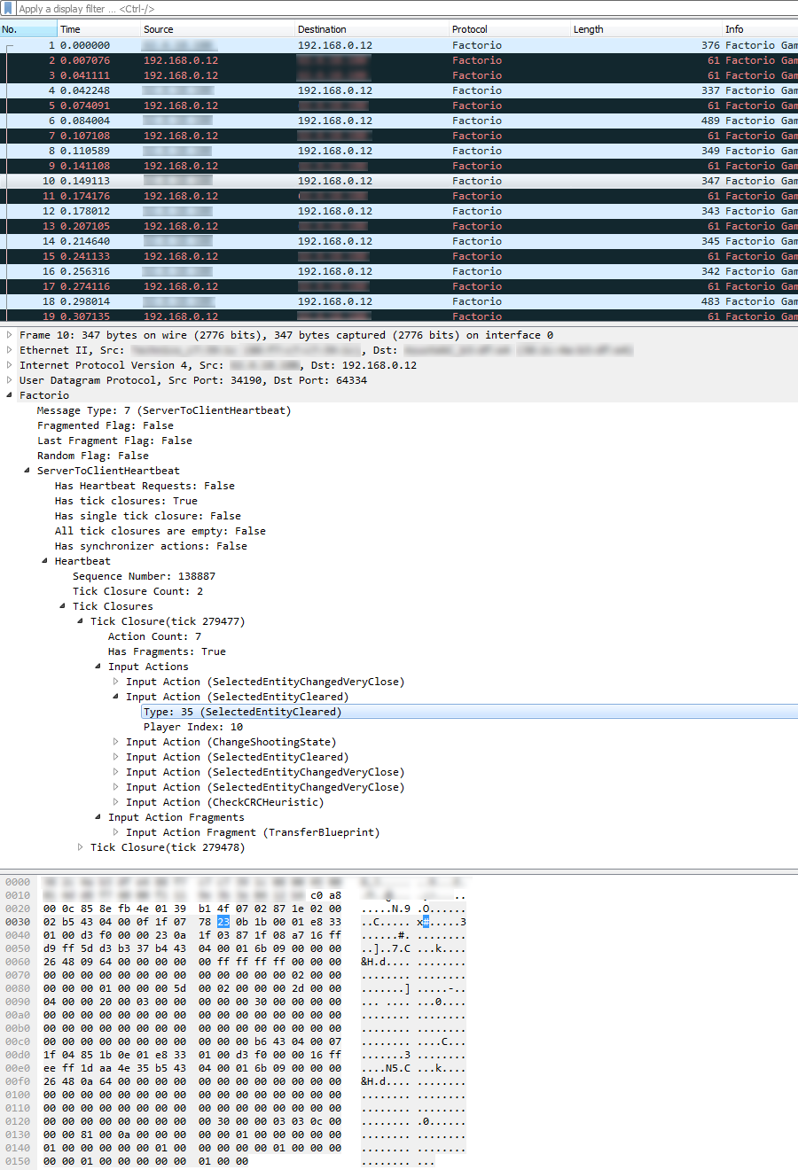Select the Message Type: 7 field

coord(164,410)
